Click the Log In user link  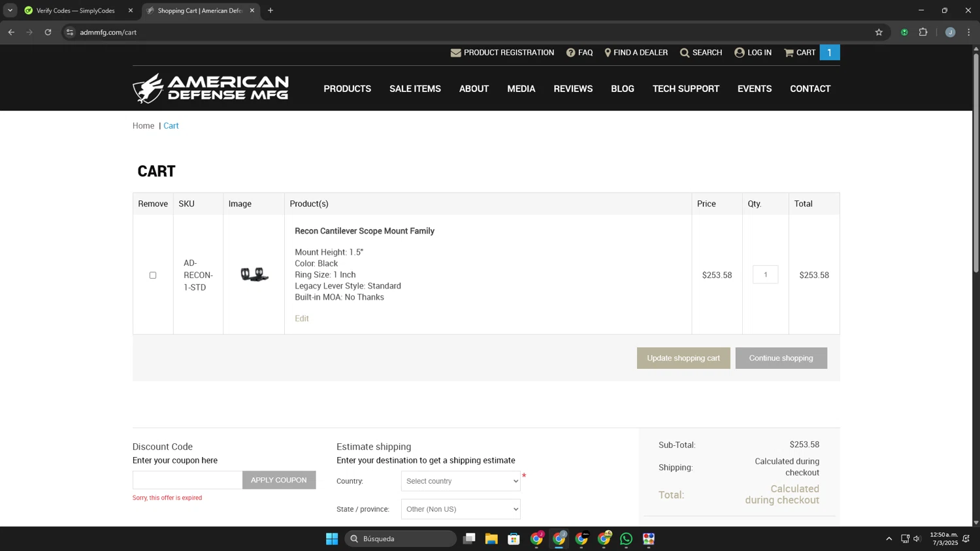tap(753, 53)
